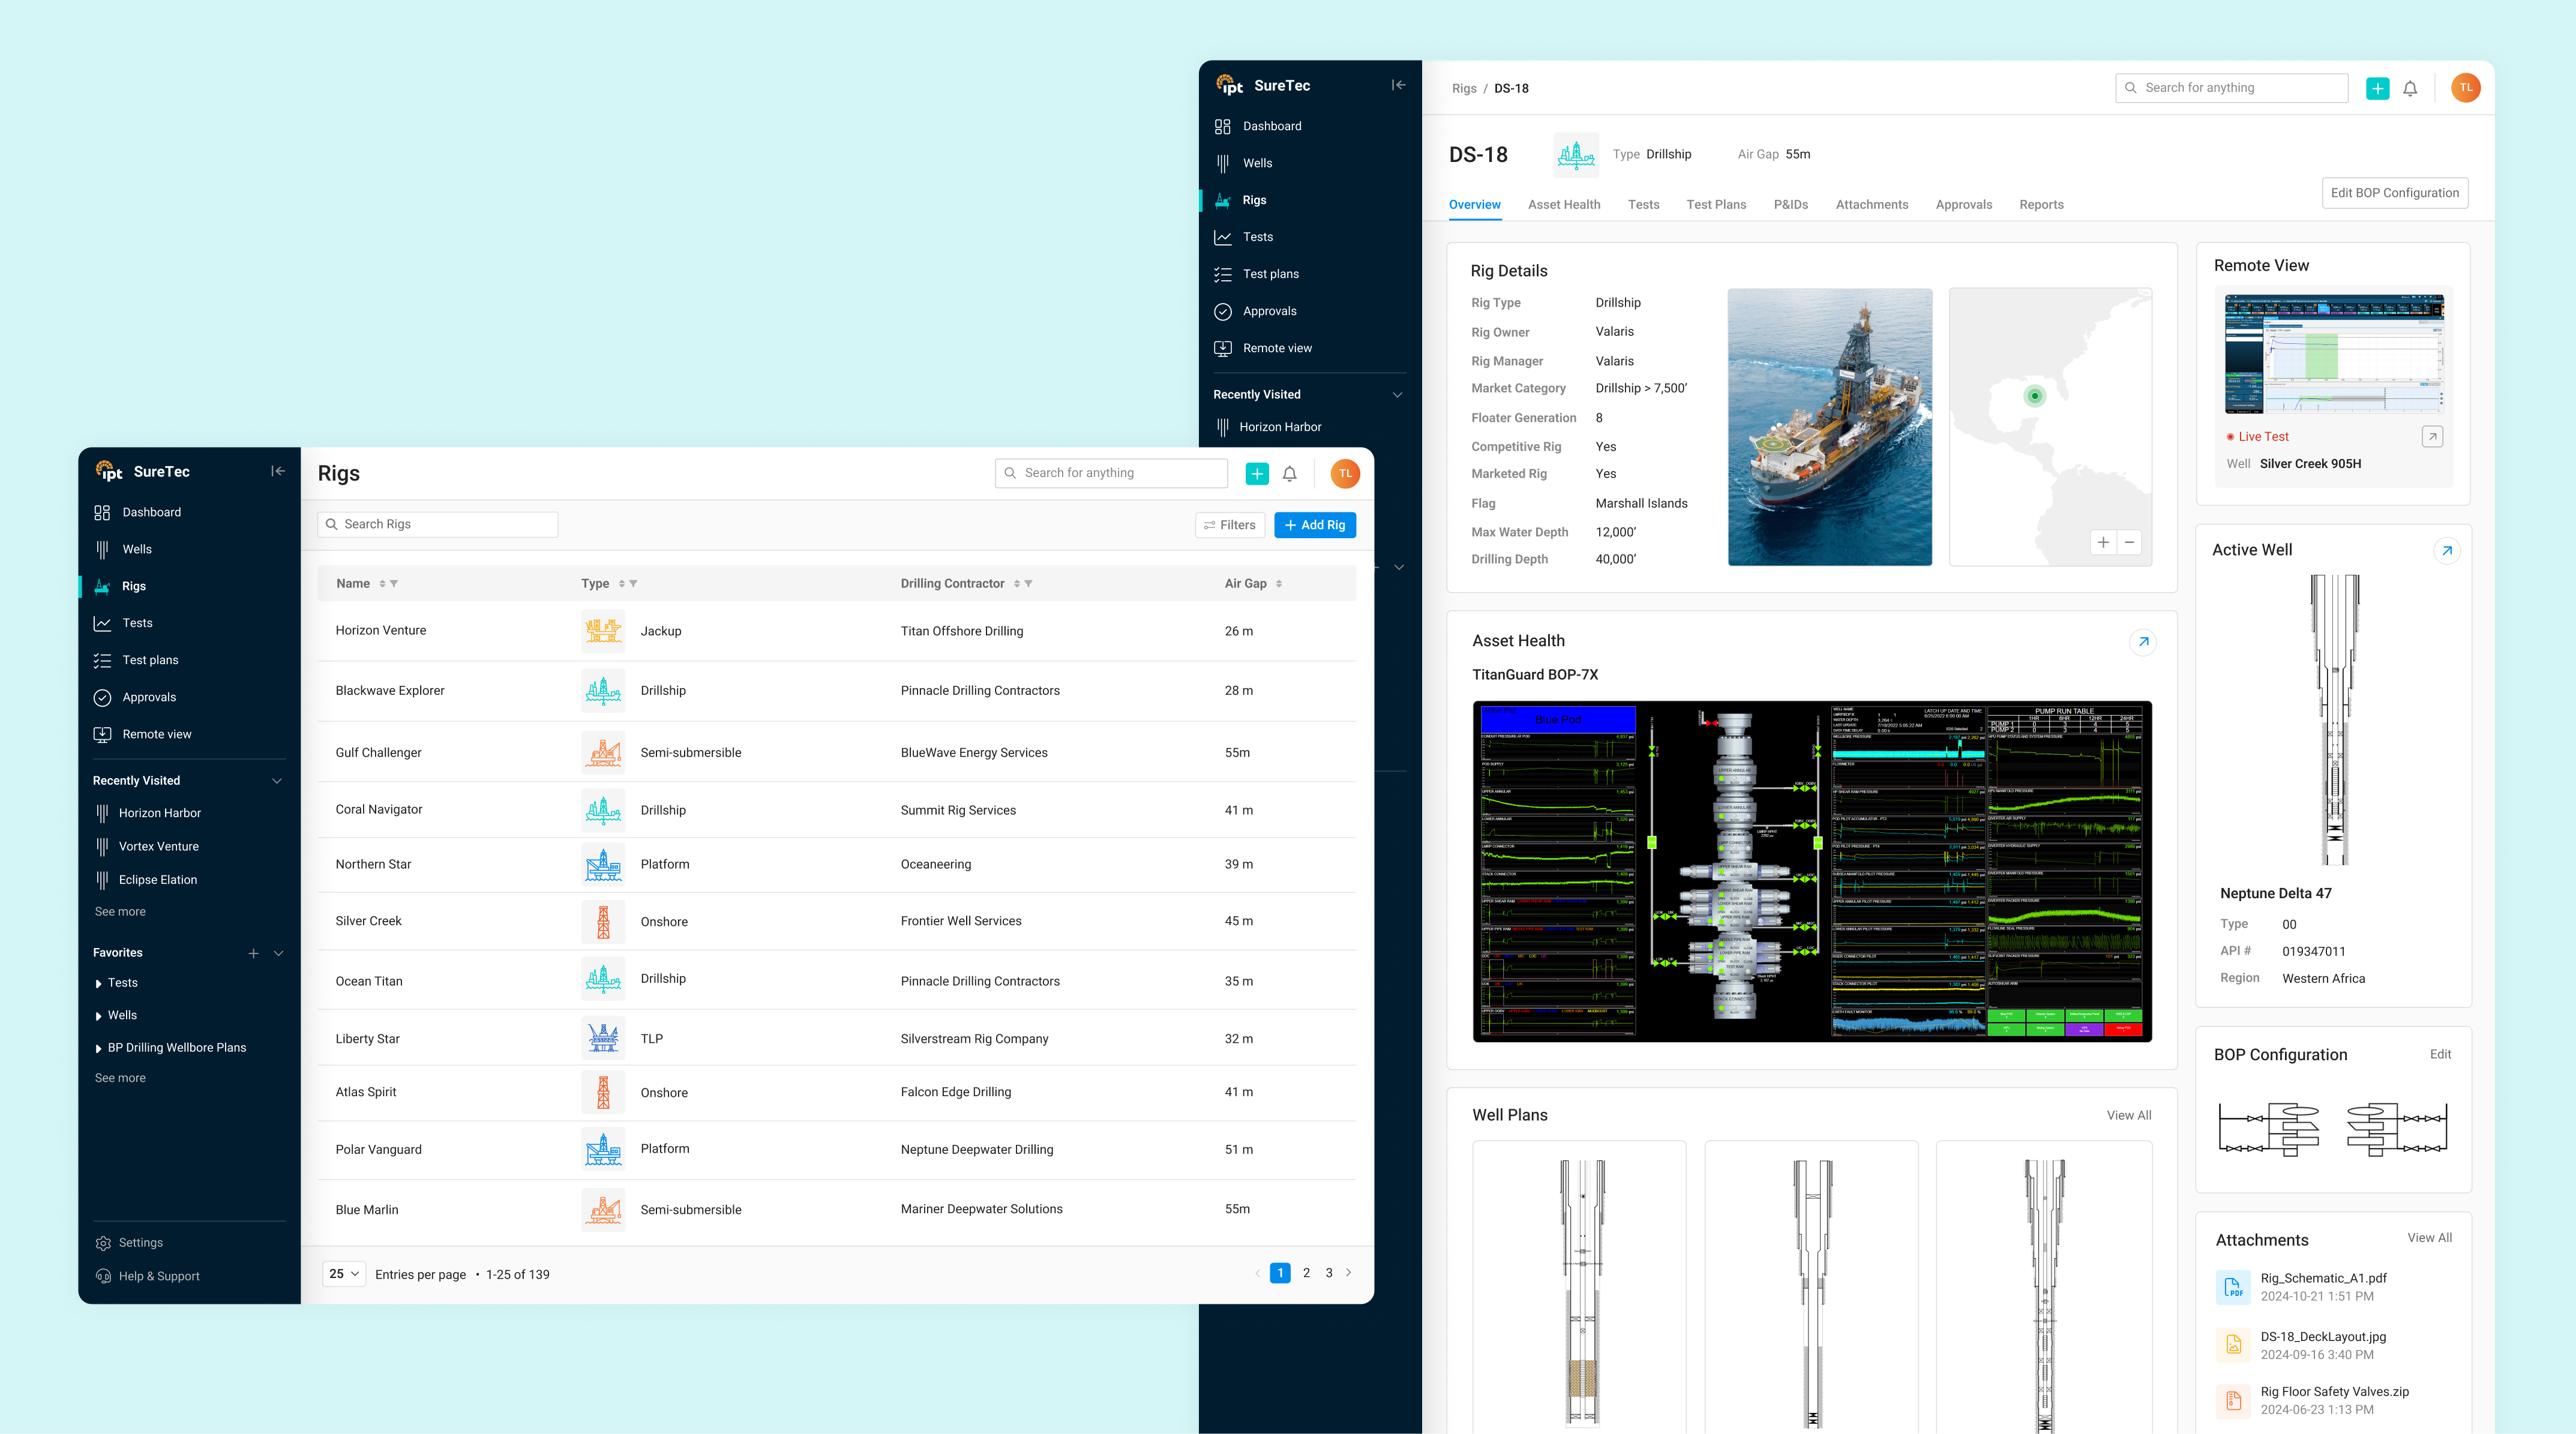Click the Add Rig button
This screenshot has width=2576, height=1434.
tap(1314, 525)
